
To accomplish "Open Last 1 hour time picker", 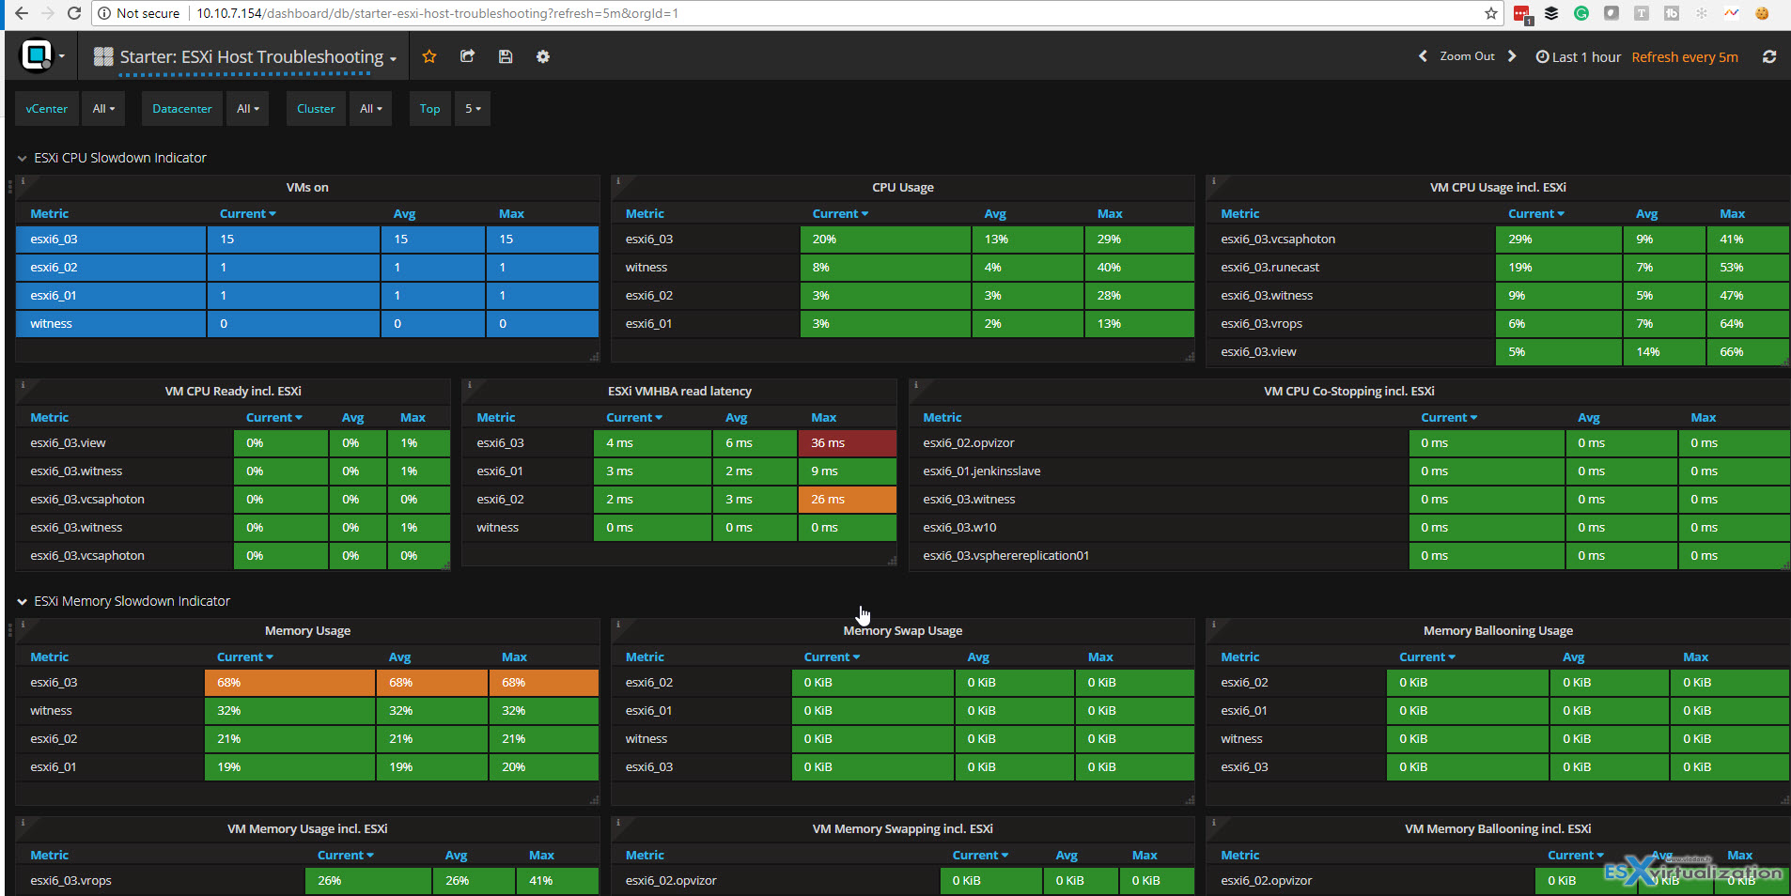I will point(1579,56).
